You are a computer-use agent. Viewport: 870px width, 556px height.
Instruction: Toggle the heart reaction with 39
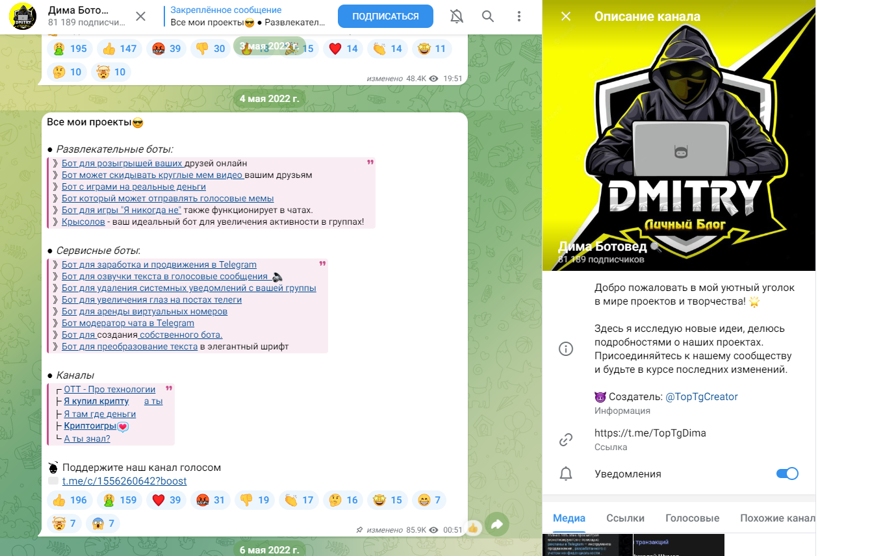click(166, 500)
